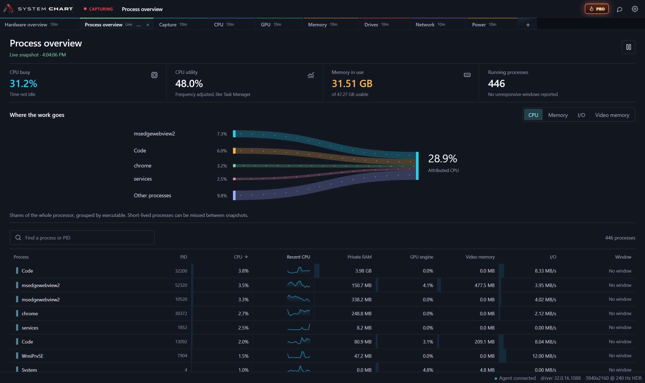Select the Video memory view toggle
Image resolution: width=645 pixels, height=383 pixels.
coord(612,115)
